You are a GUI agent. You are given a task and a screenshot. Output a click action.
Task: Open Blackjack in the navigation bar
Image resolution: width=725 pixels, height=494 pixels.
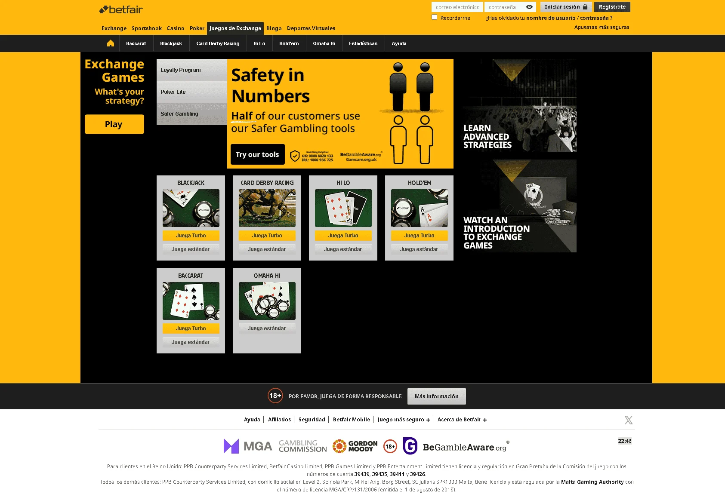coord(171,43)
